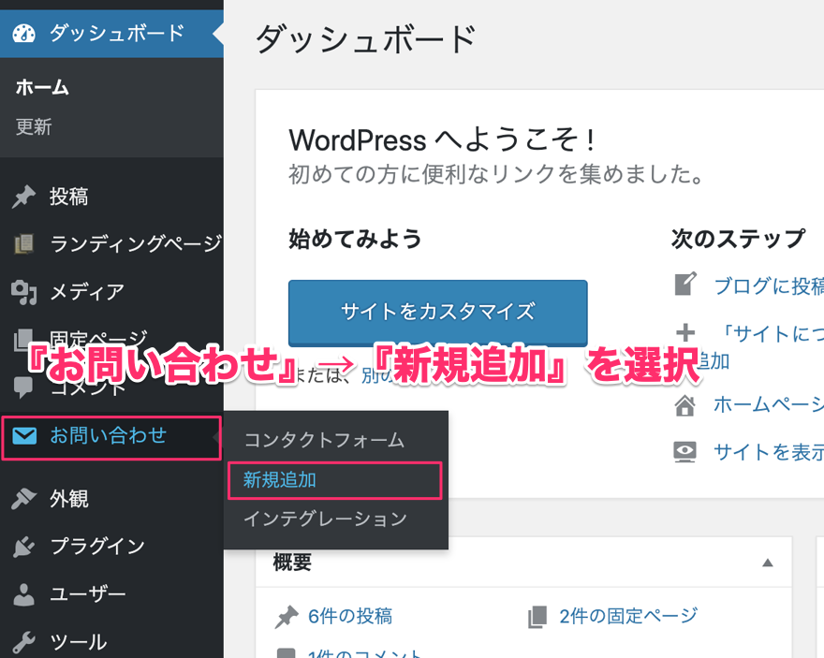This screenshot has width=824, height=658.
Task: Click the pushpin icon beside 投稿
Action: pyautogui.click(x=24, y=197)
